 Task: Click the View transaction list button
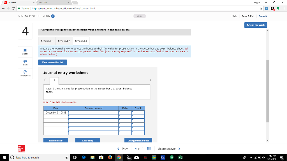pos(52,62)
